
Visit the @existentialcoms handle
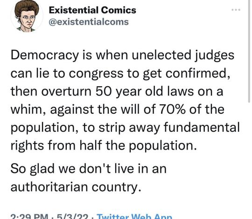pyautogui.click(x=89, y=22)
